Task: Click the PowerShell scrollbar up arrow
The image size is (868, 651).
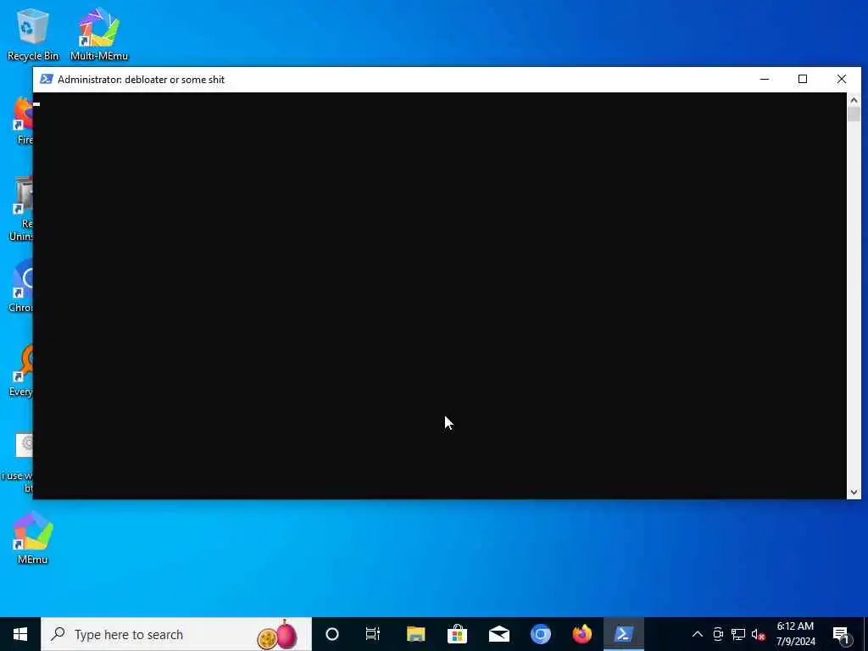Action: tap(854, 100)
